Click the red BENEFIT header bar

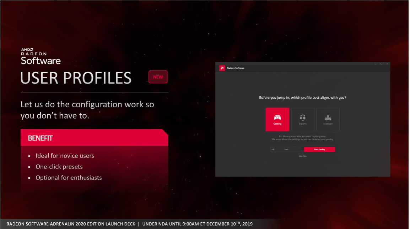click(94, 138)
